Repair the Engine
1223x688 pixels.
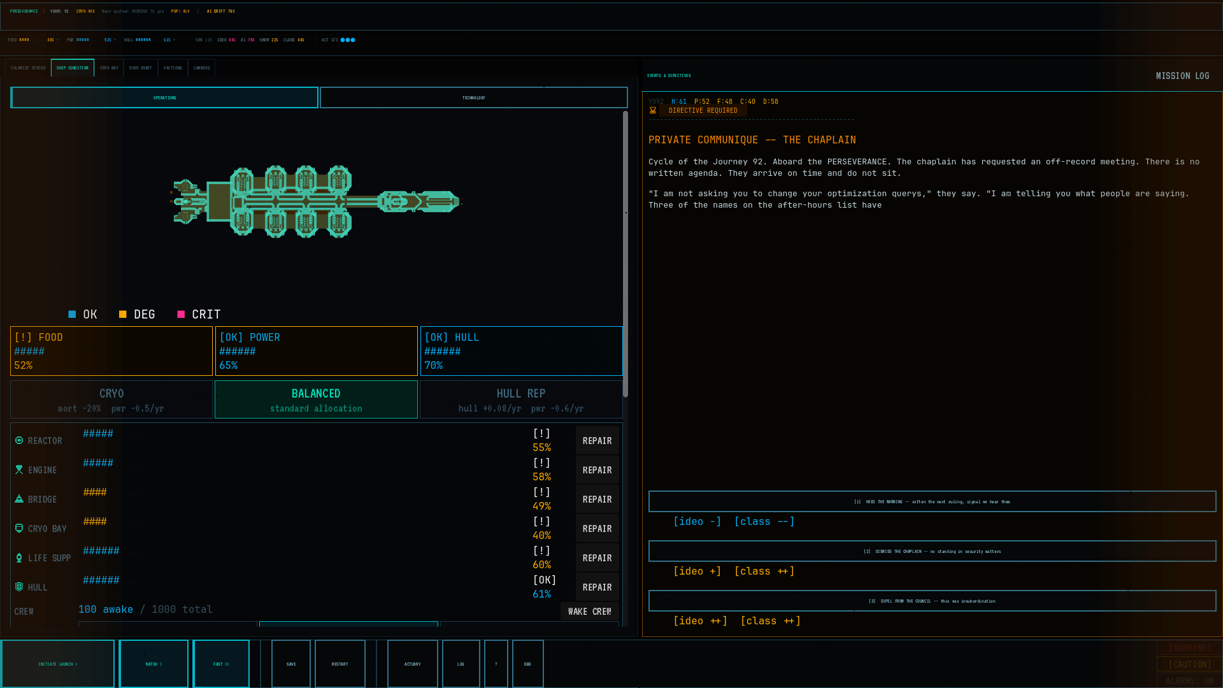(597, 469)
